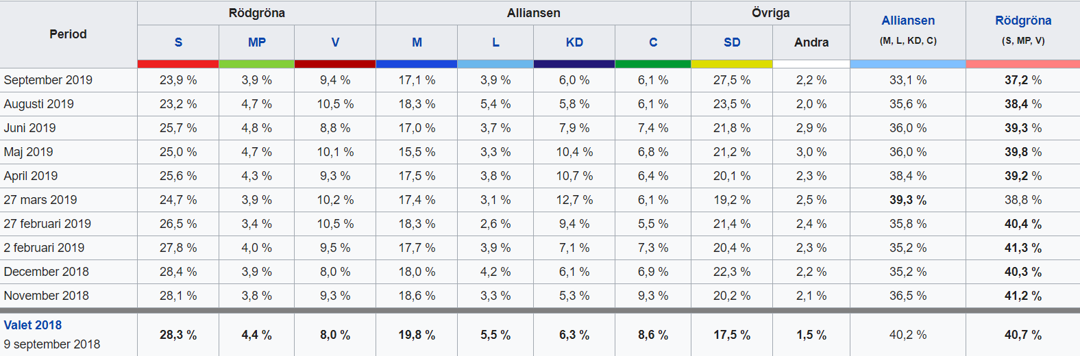Open the S party link
1080x356 pixels.
pos(178,42)
